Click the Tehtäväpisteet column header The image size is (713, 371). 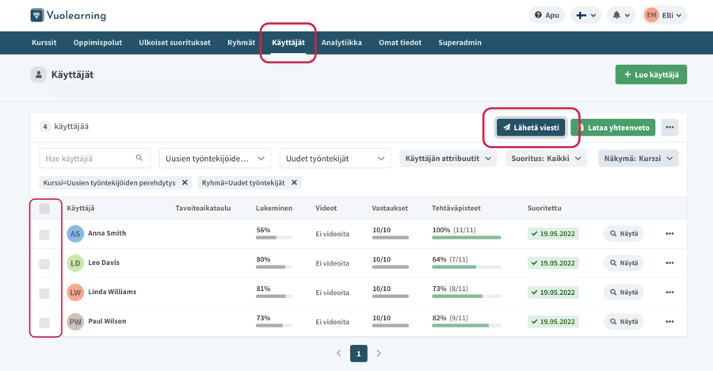(456, 208)
